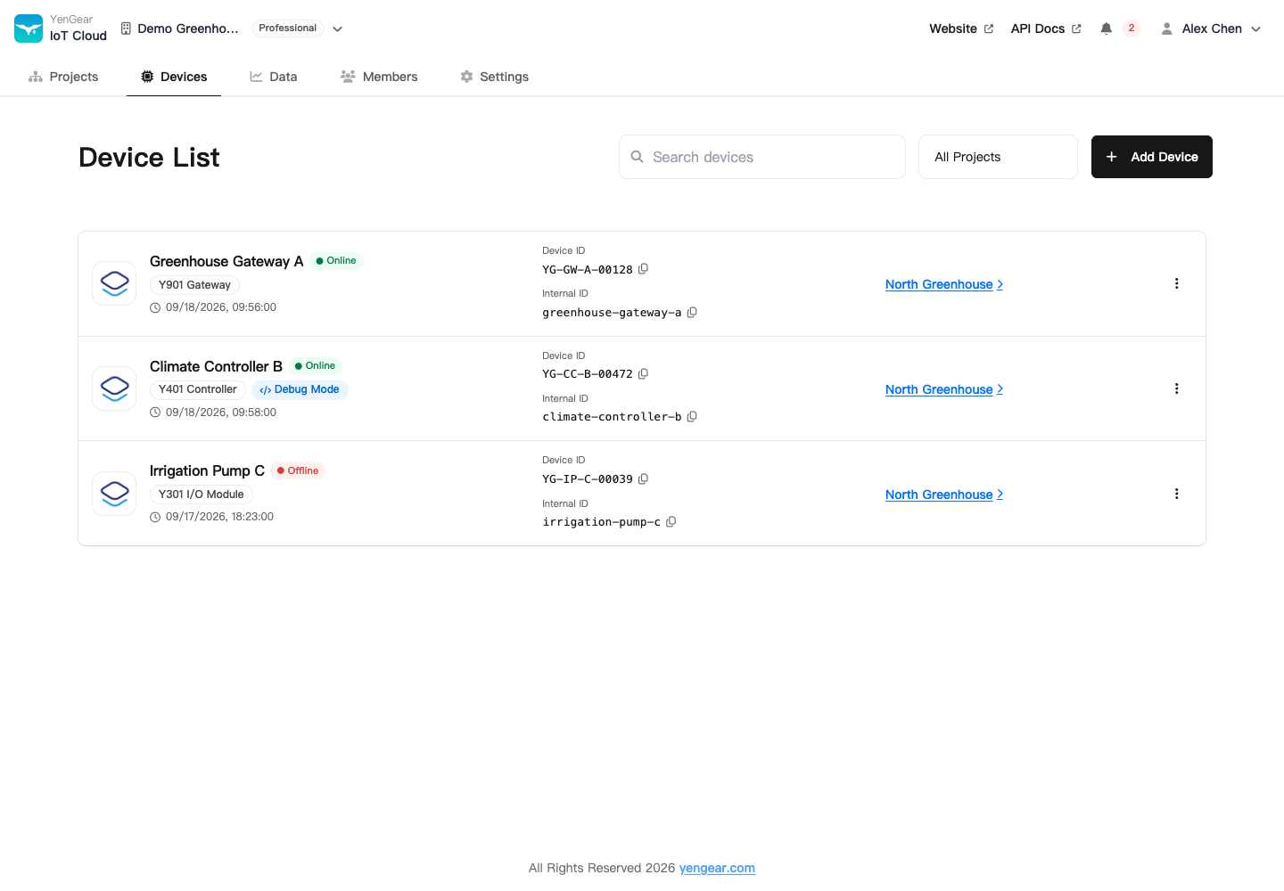Copy Device ID YG-GW-A-00128

(643, 269)
